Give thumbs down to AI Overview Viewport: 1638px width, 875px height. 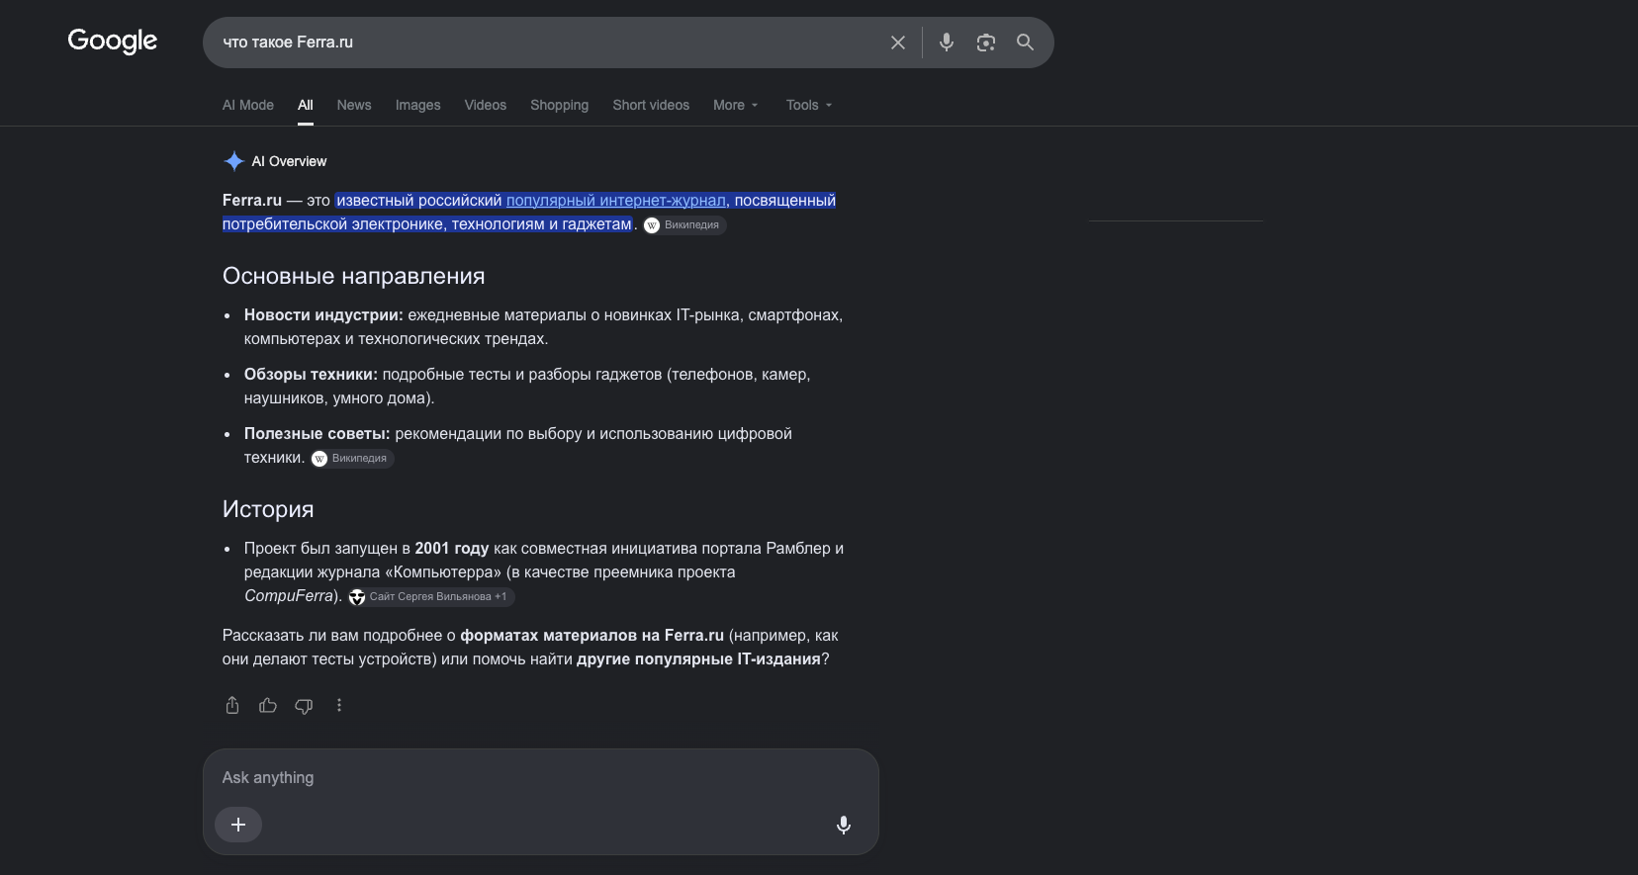coord(304,705)
